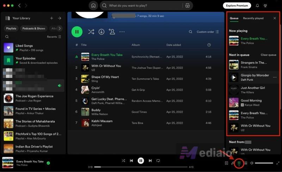Open The Stories of Mahabharata podcast
Image resolution: width=282 pixels, height=172 pixels.
point(33,123)
